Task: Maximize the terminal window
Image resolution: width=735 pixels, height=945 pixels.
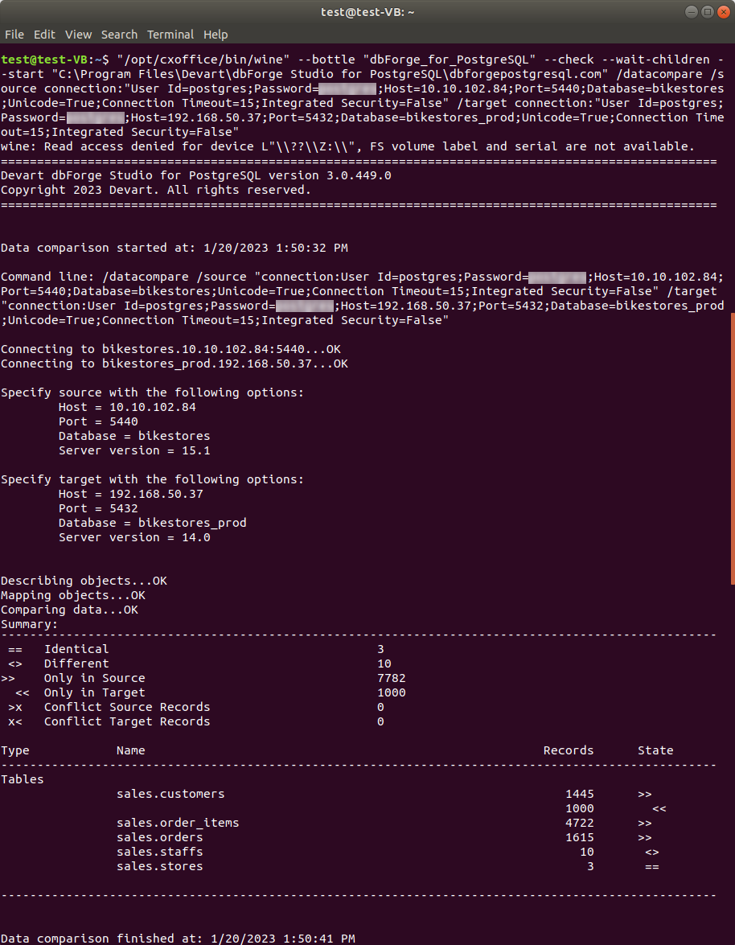Action: pos(708,12)
